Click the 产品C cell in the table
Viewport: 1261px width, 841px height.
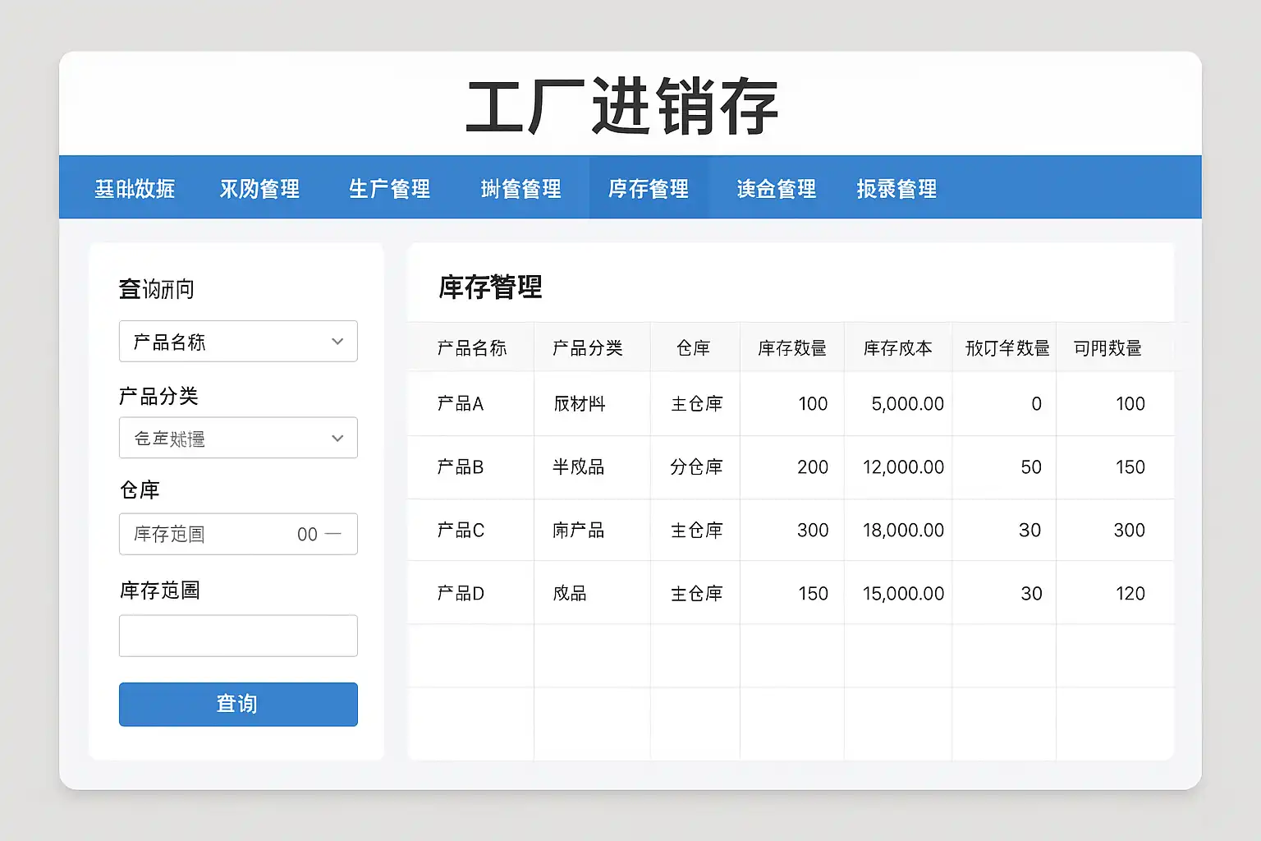click(461, 531)
